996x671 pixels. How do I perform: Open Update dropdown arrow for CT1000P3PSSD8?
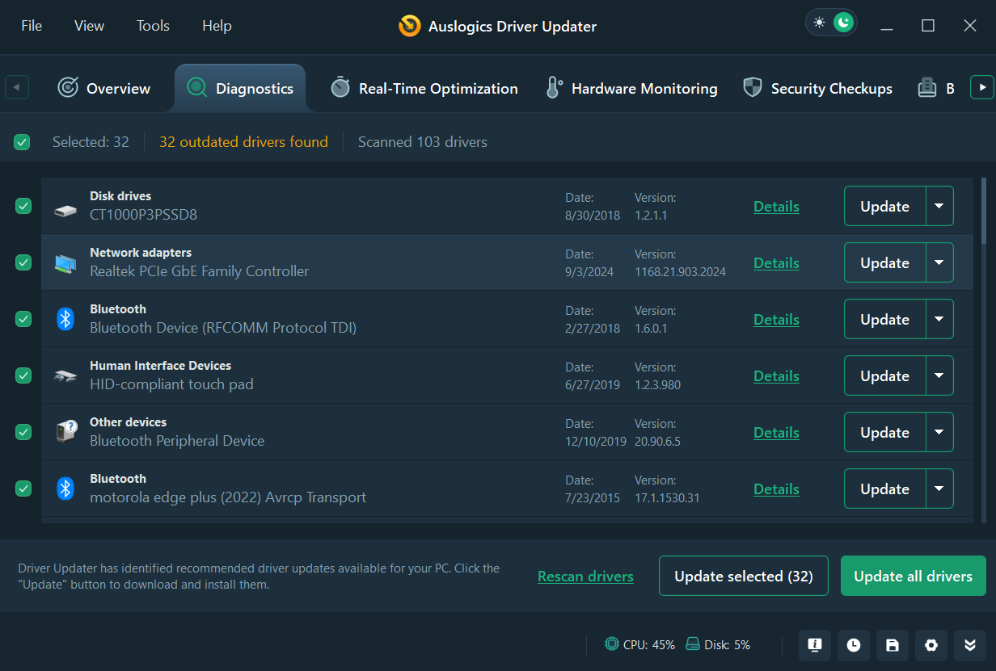939,206
